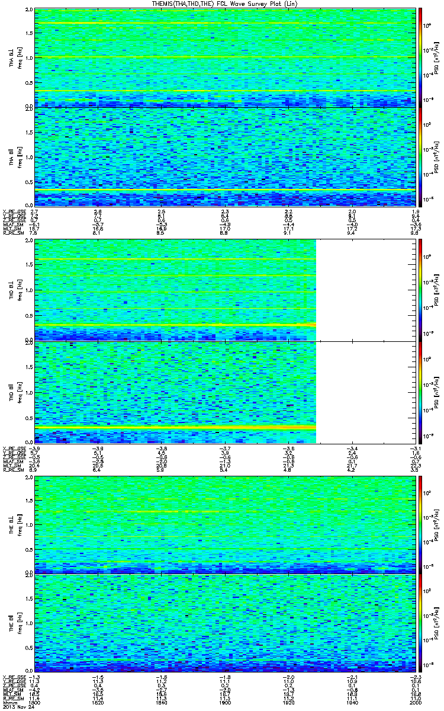The image size is (444, 711).
Task: Click the 'THA BL freq [Hz]' axis label
Action: pyautogui.click(x=15, y=57)
